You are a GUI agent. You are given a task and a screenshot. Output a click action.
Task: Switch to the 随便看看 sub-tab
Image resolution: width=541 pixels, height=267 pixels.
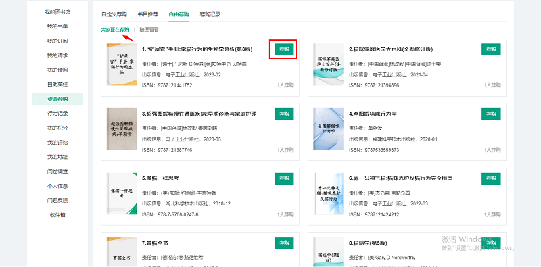[x=149, y=30]
